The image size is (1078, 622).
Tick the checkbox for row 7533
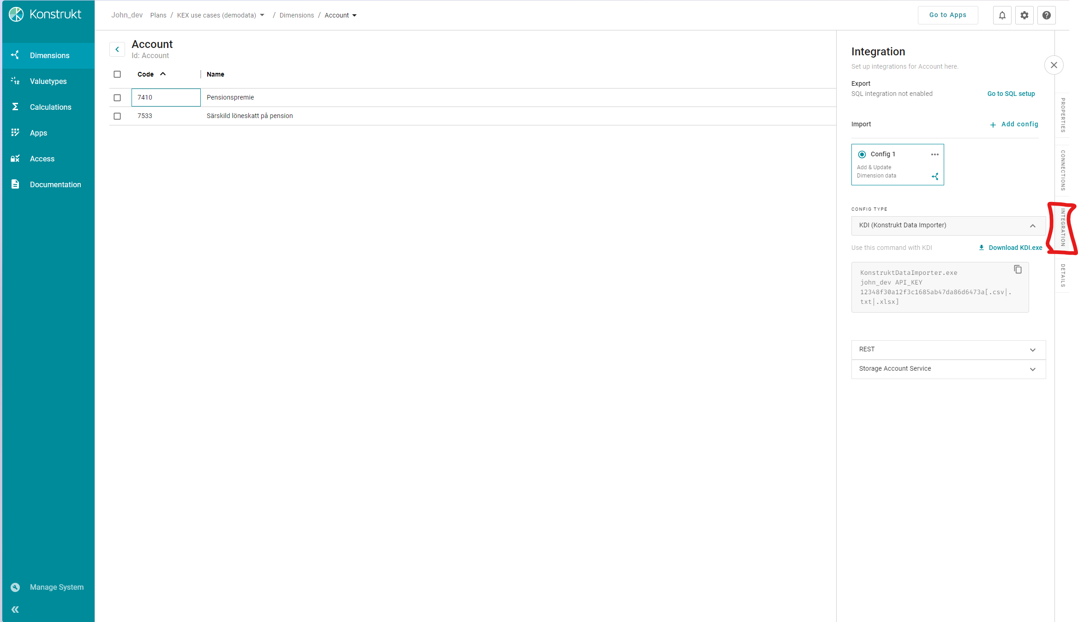click(117, 116)
